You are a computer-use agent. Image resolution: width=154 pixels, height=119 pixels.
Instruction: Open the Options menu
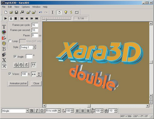pyautogui.click(x=26, y=7)
